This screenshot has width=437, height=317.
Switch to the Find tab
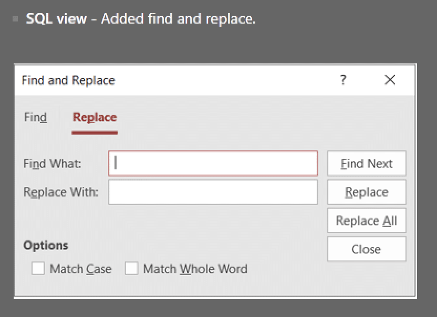(35, 117)
